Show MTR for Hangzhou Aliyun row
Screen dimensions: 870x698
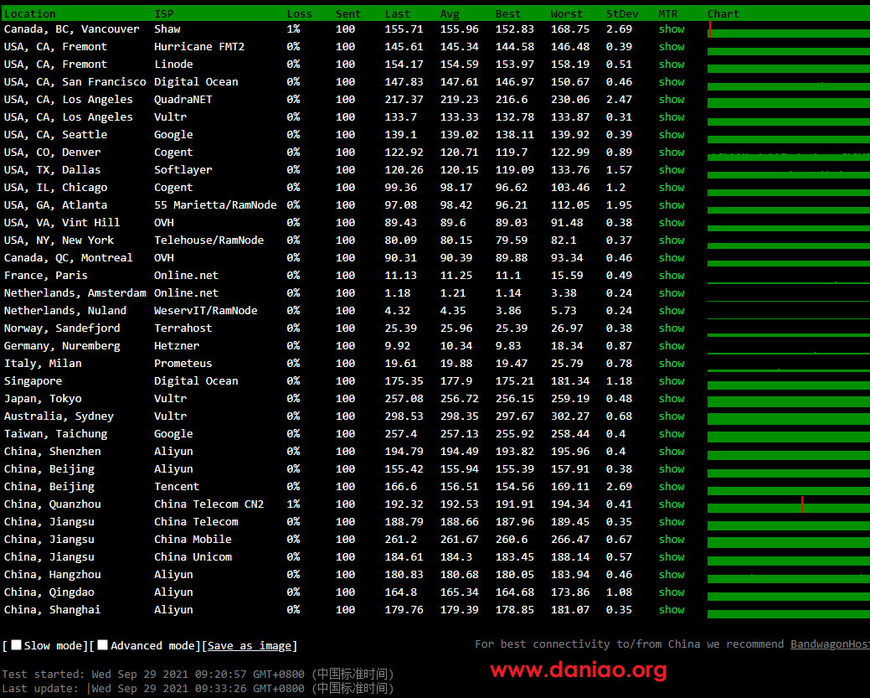(672, 575)
